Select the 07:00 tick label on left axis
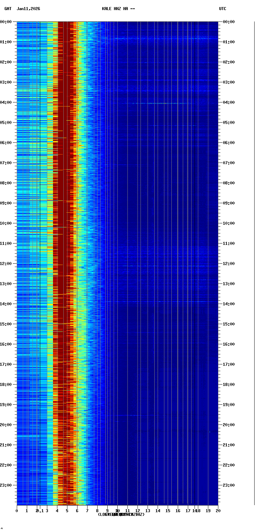The height and width of the screenshot is (532, 269). (x=6, y=163)
